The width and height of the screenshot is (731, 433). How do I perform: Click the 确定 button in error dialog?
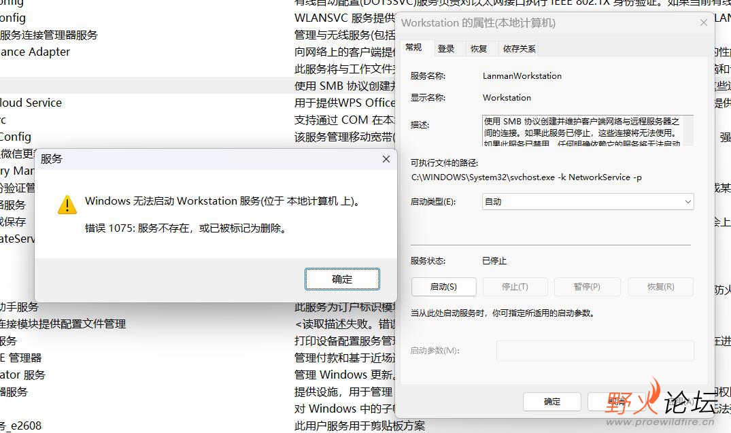click(342, 279)
